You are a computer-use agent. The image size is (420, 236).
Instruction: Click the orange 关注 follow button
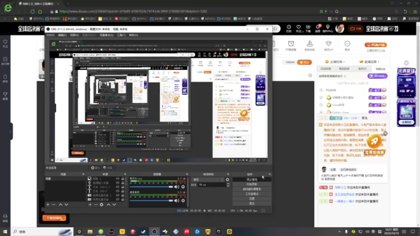pos(304,62)
